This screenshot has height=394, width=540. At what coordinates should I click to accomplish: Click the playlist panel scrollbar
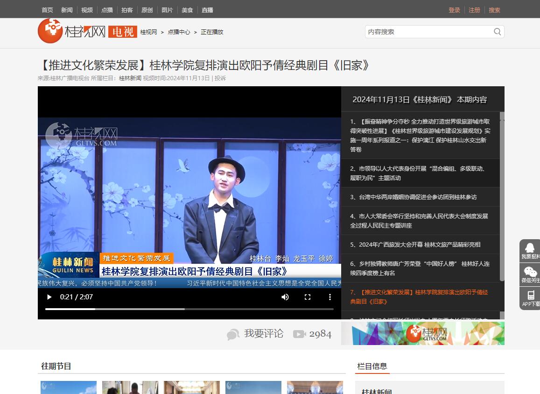[x=502, y=196]
